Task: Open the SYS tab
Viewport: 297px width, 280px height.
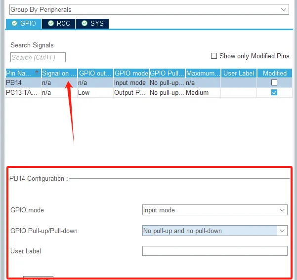Action: 92,23
